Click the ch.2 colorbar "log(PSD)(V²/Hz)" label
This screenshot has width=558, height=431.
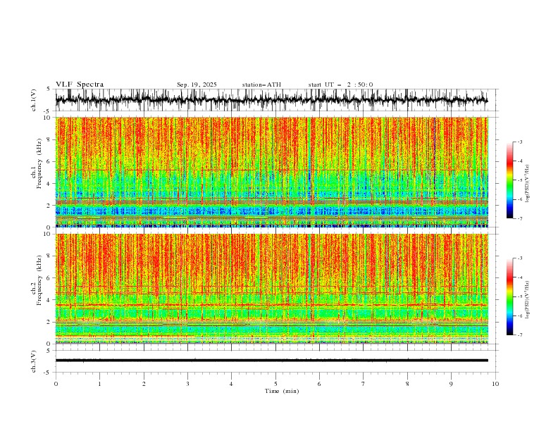528,300
